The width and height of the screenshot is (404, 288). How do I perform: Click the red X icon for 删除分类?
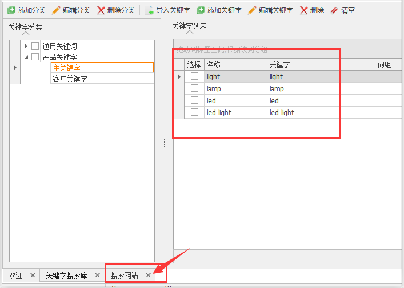[x=101, y=10]
